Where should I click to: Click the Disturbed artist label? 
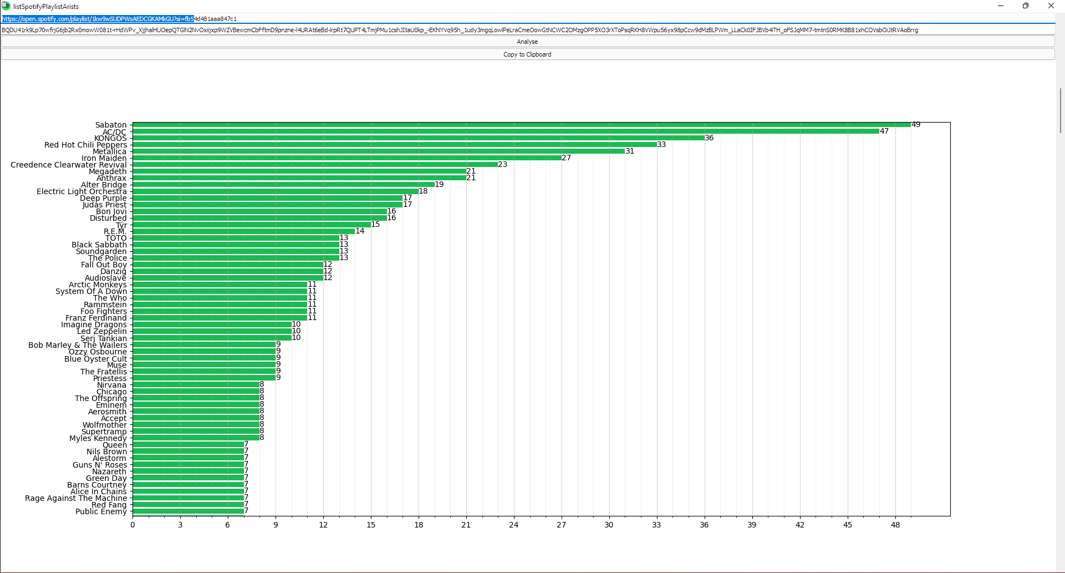pyautogui.click(x=109, y=218)
